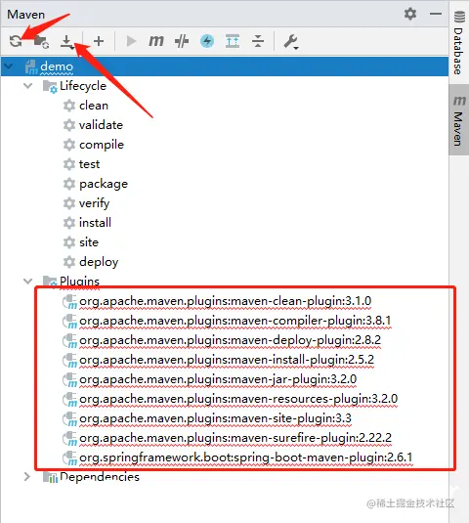Click Reload All Maven Projects icon
469x523 pixels.
click(16, 41)
